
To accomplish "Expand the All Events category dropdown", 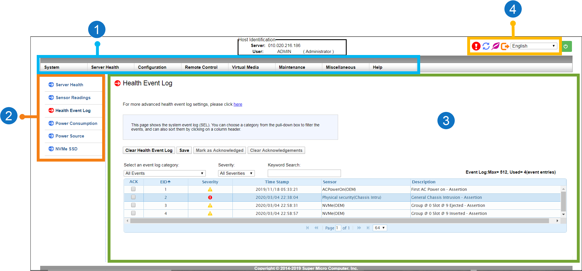I will coord(164,173).
